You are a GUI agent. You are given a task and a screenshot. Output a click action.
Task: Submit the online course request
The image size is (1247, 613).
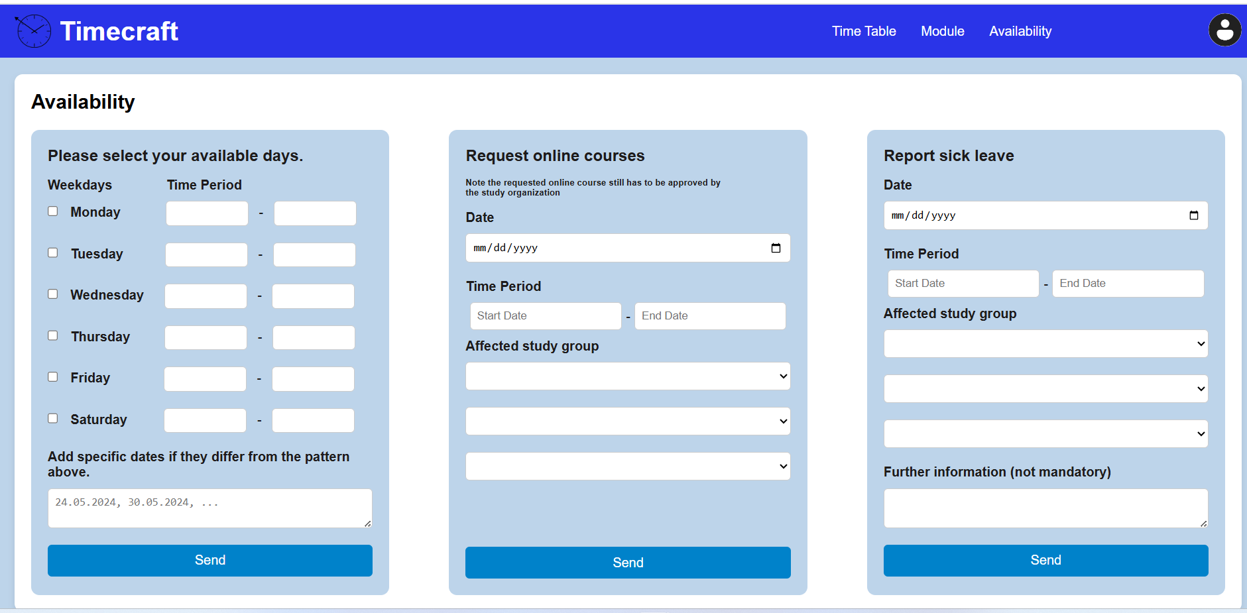pos(627,562)
